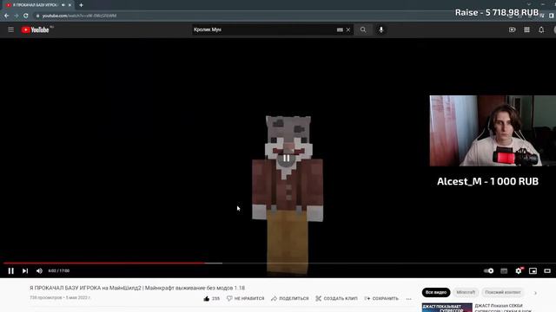The image size is (556, 312).
Task: Clear the search box text
Action: [x=348, y=29]
